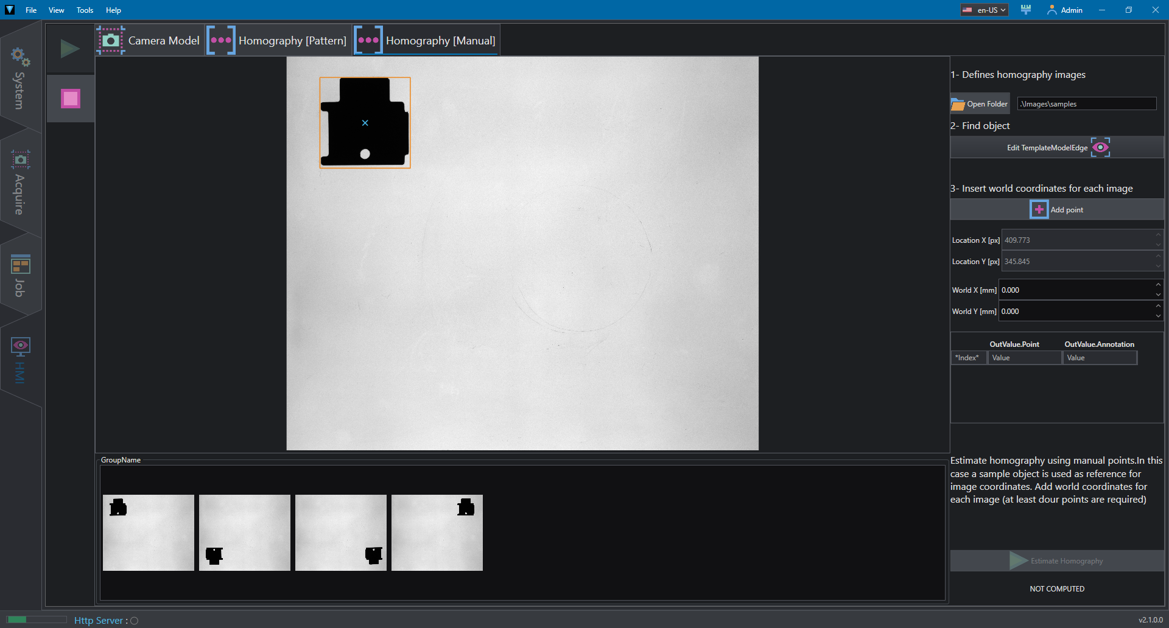Click the network device icon in title bar
Image resolution: width=1169 pixels, height=628 pixels.
click(1026, 10)
